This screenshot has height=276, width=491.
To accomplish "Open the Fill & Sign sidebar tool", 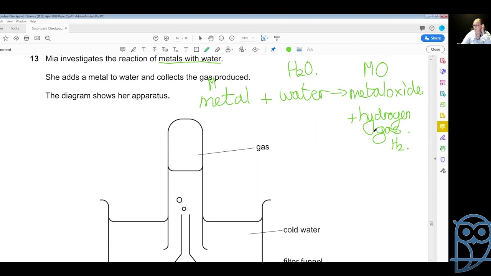I will [443, 138].
